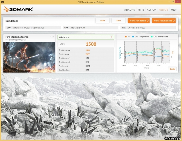Select the Combined test row
This screenshot has width=182, height=141.
(86, 70)
